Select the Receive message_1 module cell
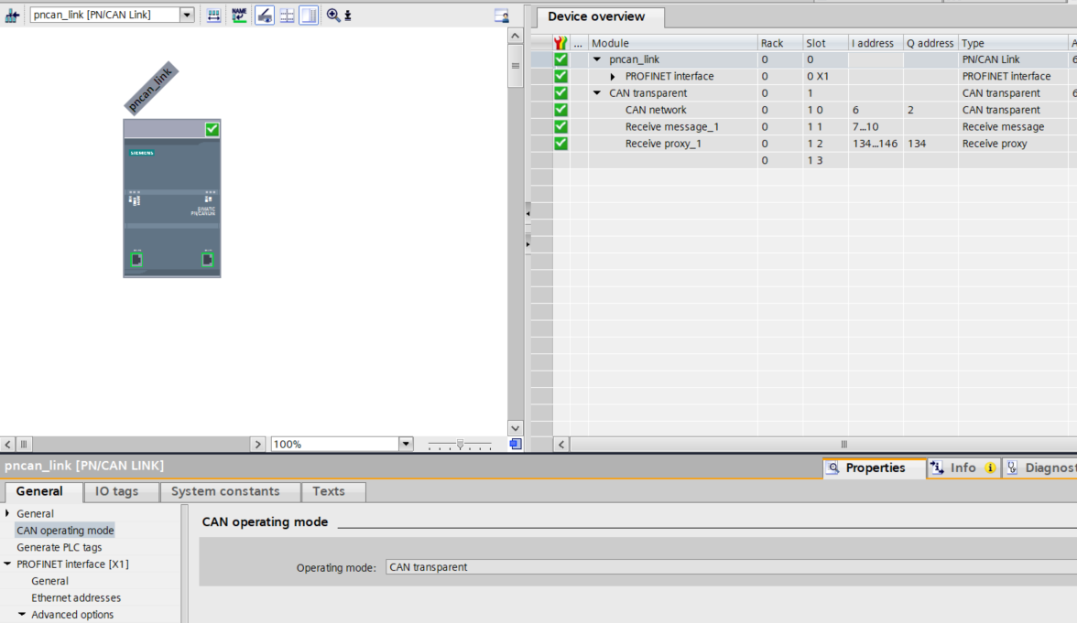The height and width of the screenshot is (623, 1077). 672,126
